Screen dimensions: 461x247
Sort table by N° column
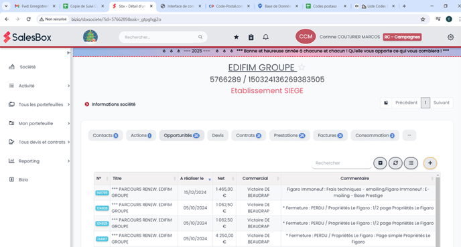102,178
